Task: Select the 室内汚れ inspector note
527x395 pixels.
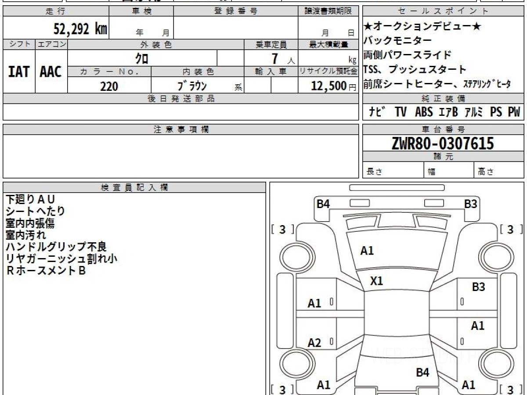Action: 25,235
